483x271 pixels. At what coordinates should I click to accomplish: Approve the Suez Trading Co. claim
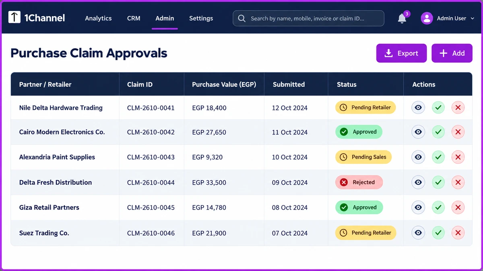click(x=438, y=233)
